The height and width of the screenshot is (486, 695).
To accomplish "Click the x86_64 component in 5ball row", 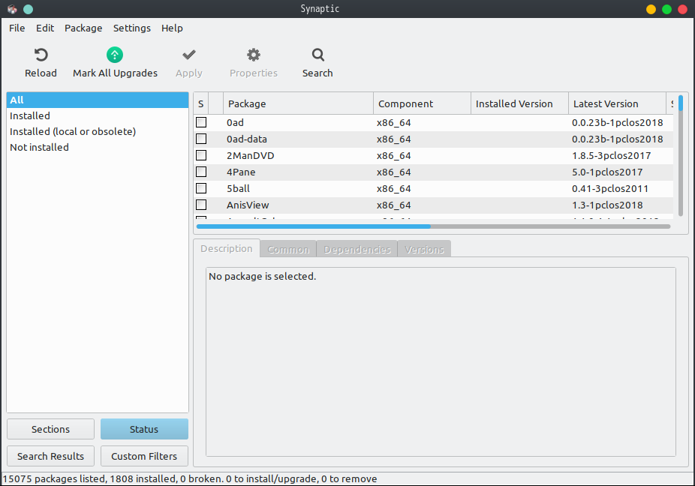I will click(x=393, y=189).
